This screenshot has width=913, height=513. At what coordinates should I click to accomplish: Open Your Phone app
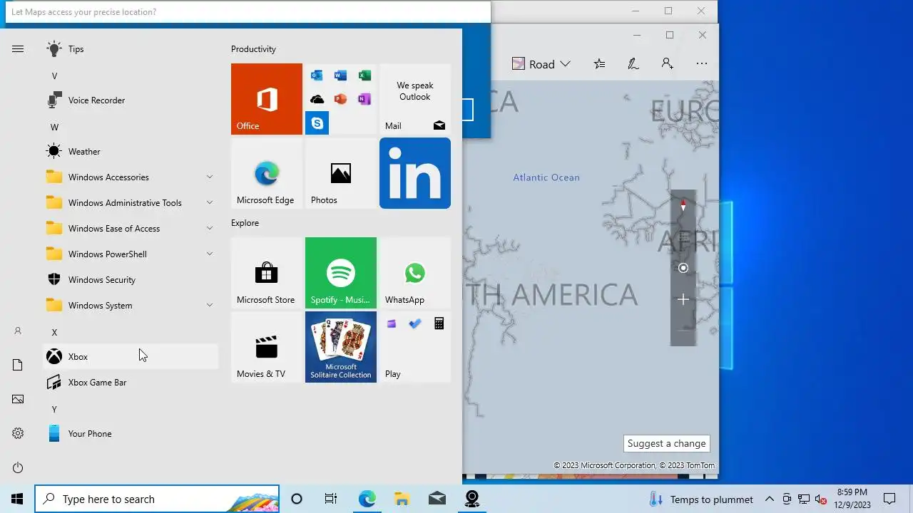(x=131, y=434)
